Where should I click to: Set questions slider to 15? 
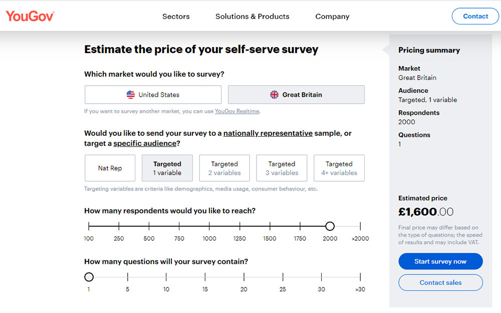pyautogui.click(x=205, y=277)
